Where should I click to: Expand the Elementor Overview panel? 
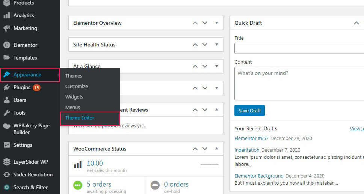(x=217, y=23)
